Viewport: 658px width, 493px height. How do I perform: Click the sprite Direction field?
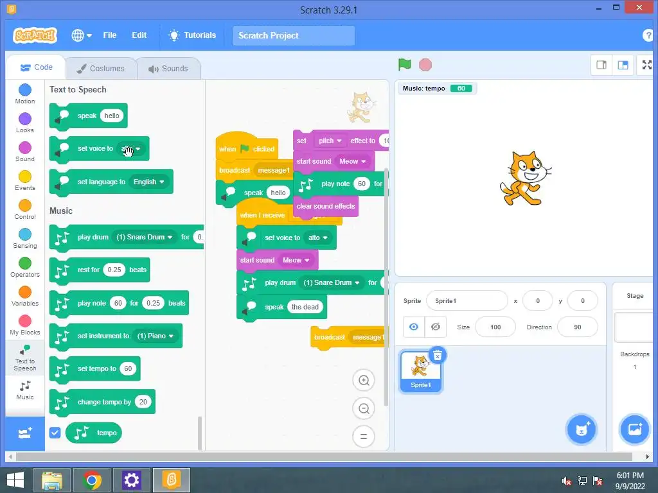578,327
